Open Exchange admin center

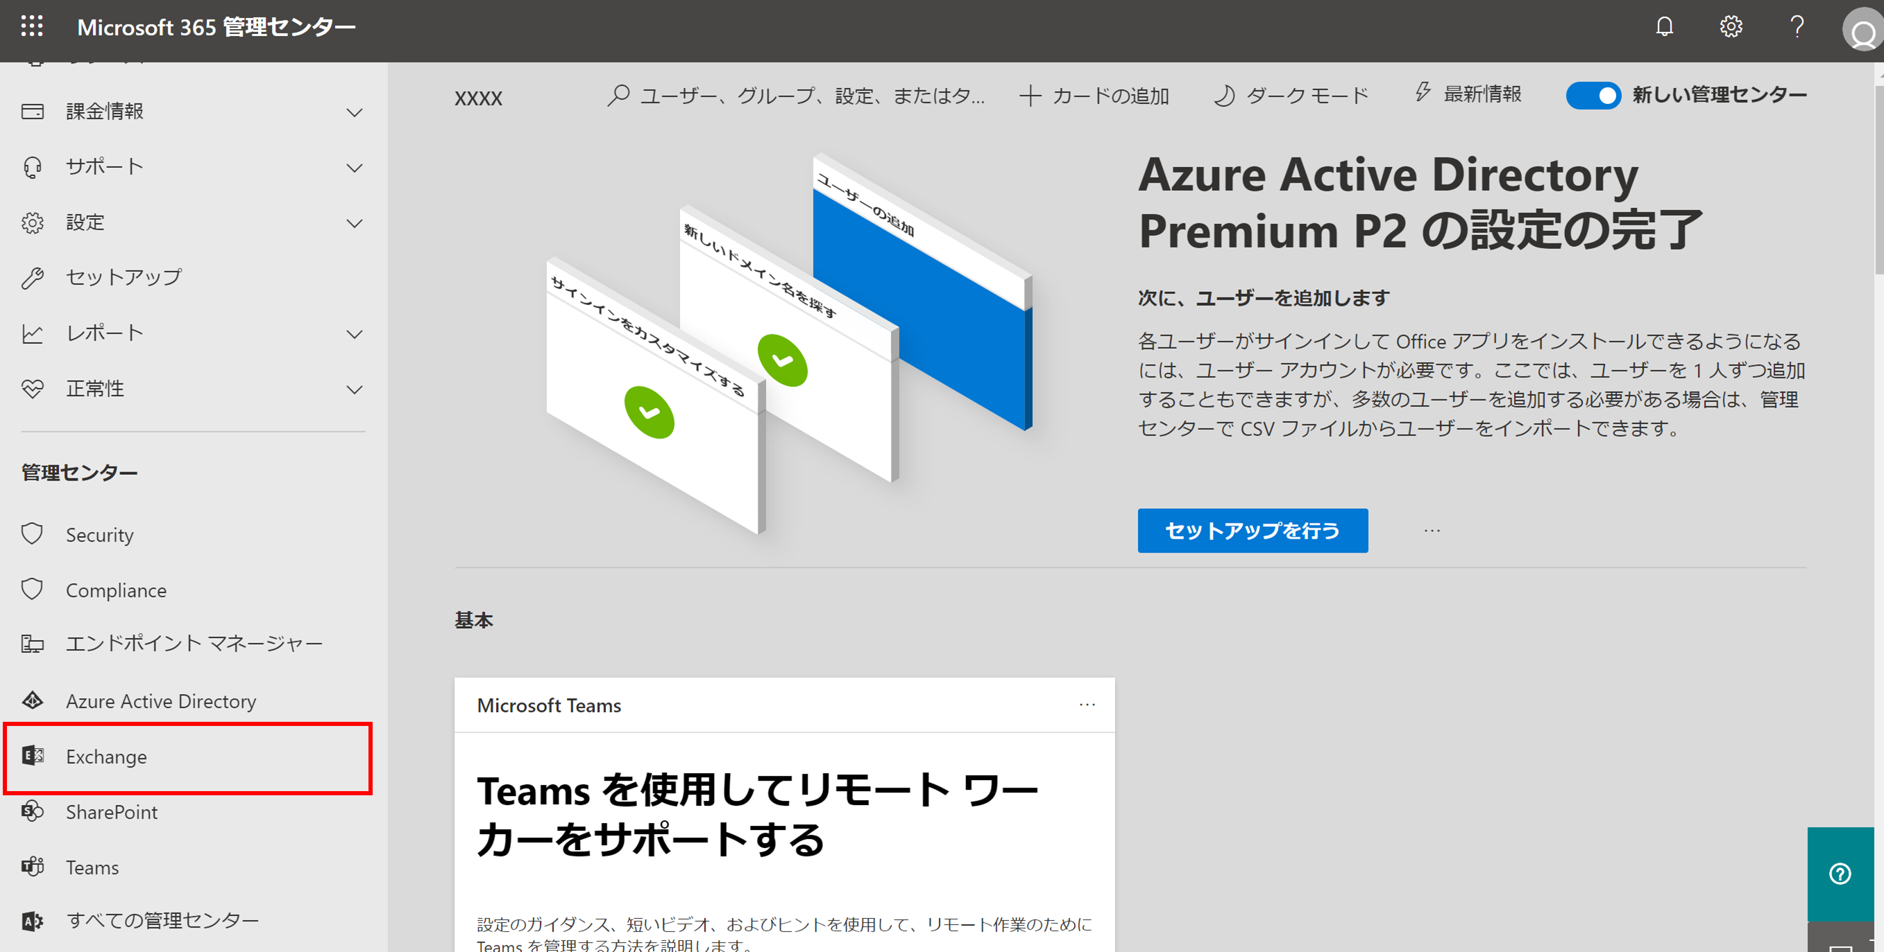(106, 756)
